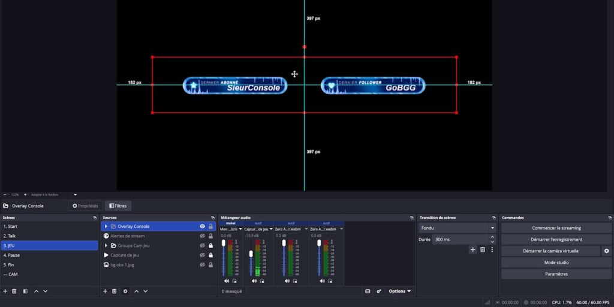Open the Filtres tab
614x307 pixels.
[118, 206]
